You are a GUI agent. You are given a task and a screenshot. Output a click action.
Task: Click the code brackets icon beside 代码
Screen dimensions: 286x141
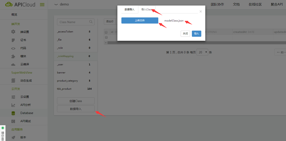click(13, 48)
